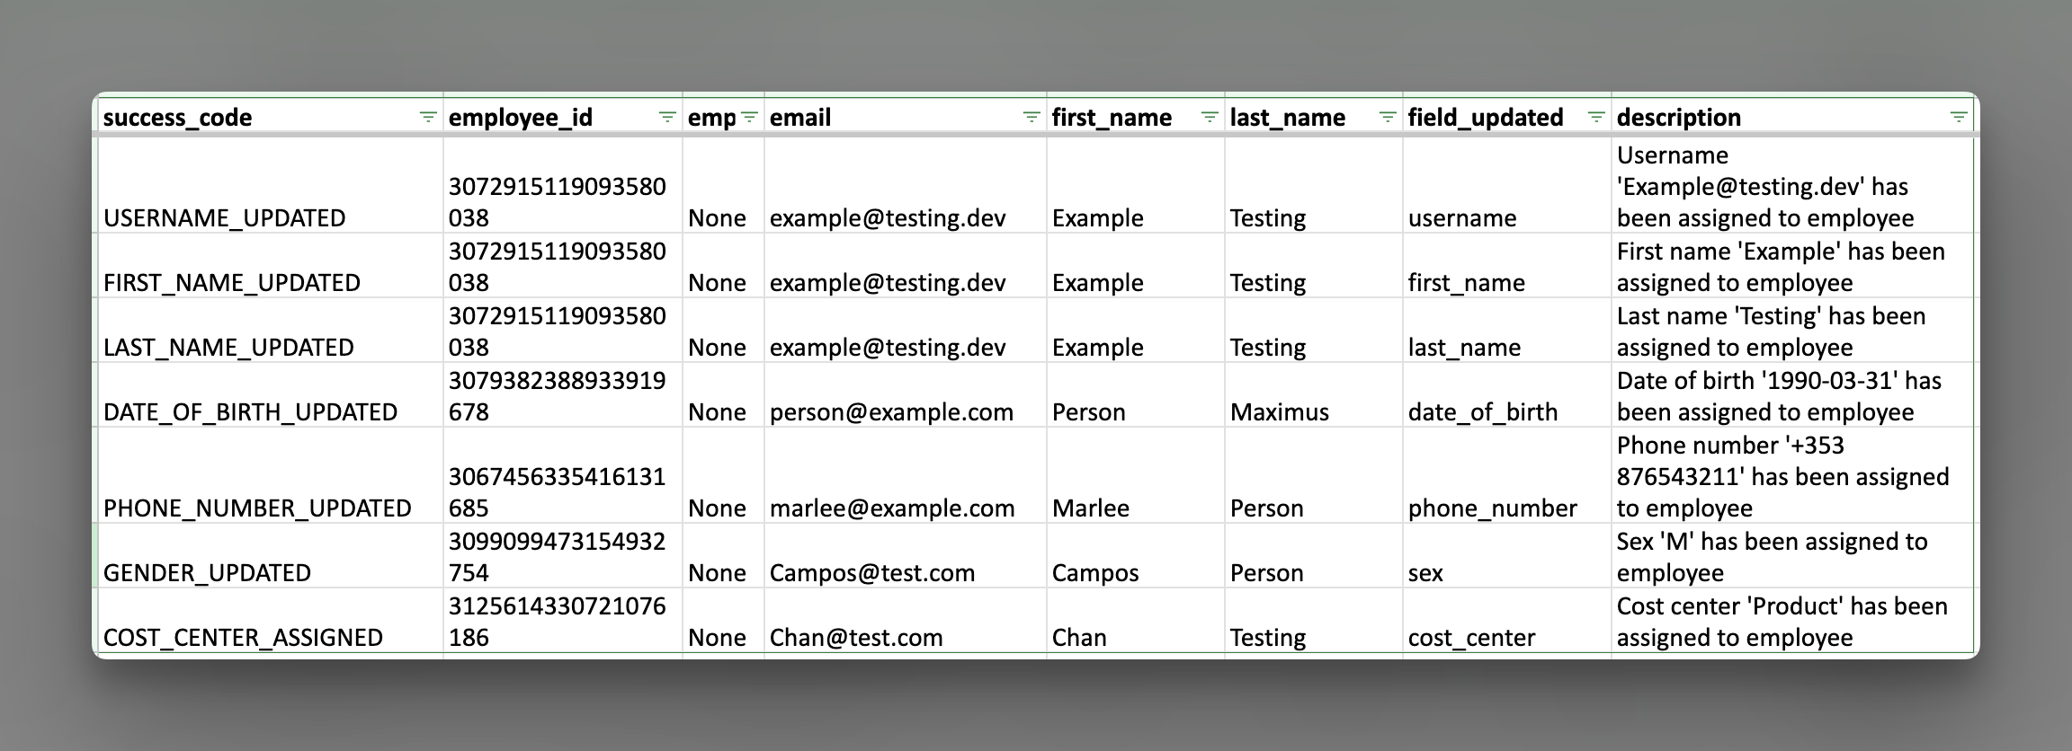The image size is (2072, 751).
Task: Open the success_code column filter
Action: click(428, 118)
